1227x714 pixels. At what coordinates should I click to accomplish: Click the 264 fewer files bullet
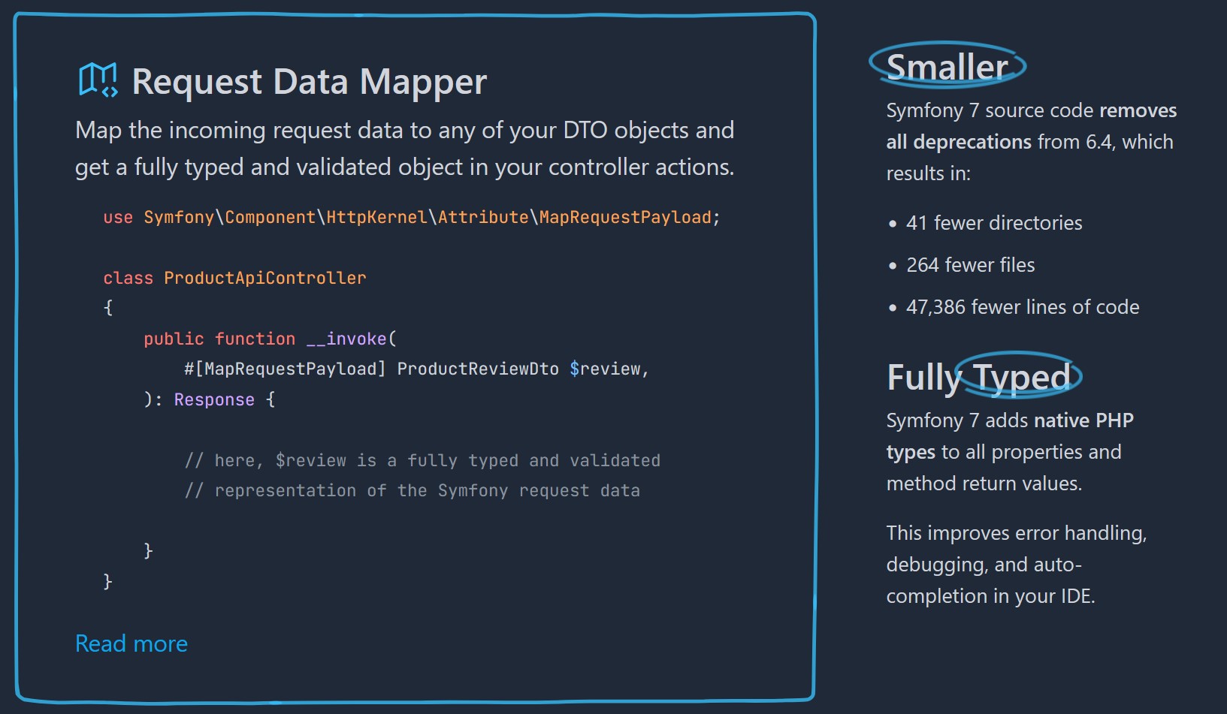click(x=970, y=265)
